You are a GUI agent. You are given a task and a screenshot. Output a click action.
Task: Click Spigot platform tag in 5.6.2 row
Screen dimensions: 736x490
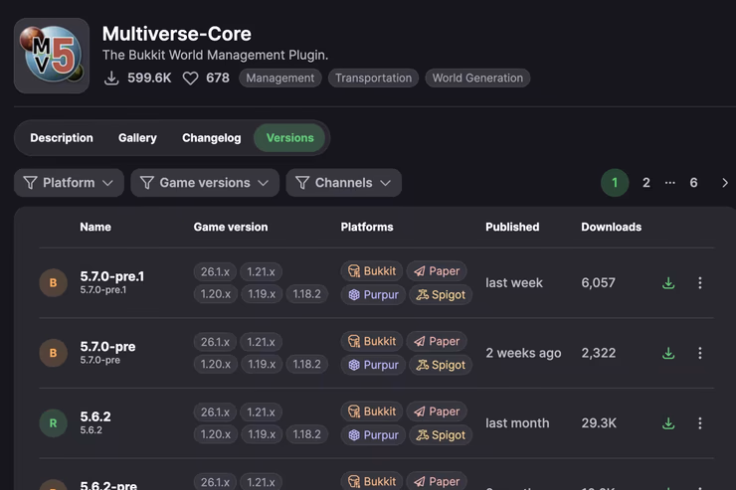(441, 435)
